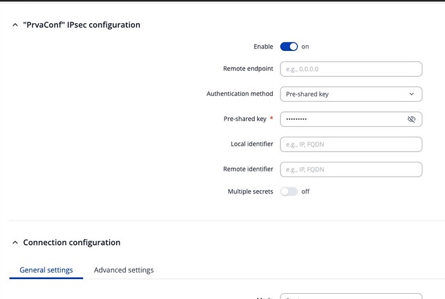
Task: Click the "Multiple secrets" label text
Action: click(250, 191)
